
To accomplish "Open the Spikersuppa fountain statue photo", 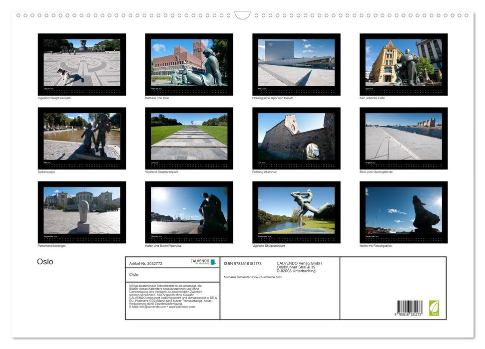I will (82, 138).
